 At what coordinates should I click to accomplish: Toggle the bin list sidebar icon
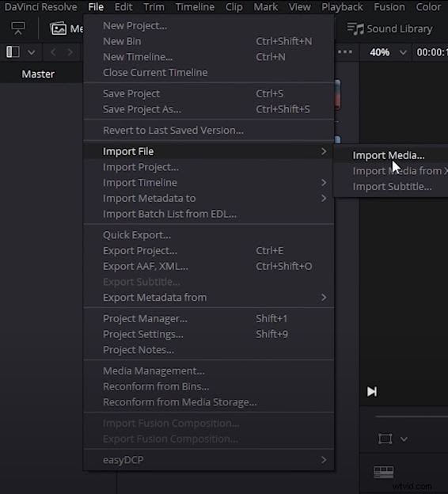tap(13, 52)
